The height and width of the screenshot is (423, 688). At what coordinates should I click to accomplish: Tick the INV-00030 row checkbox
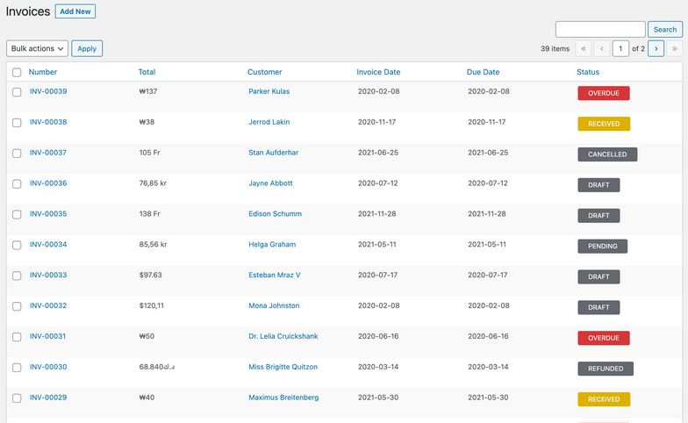click(x=17, y=368)
